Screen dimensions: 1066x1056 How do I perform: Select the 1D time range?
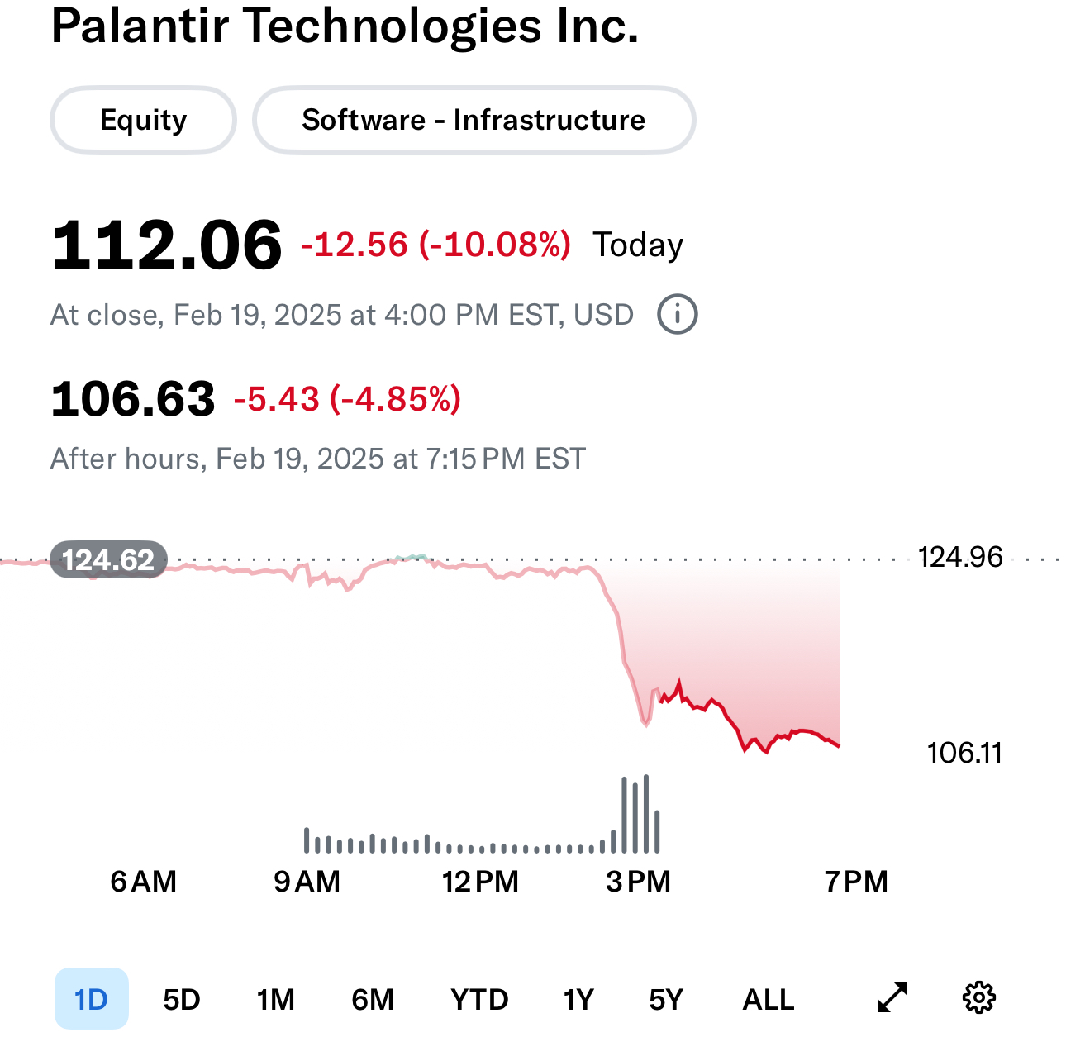click(x=91, y=999)
